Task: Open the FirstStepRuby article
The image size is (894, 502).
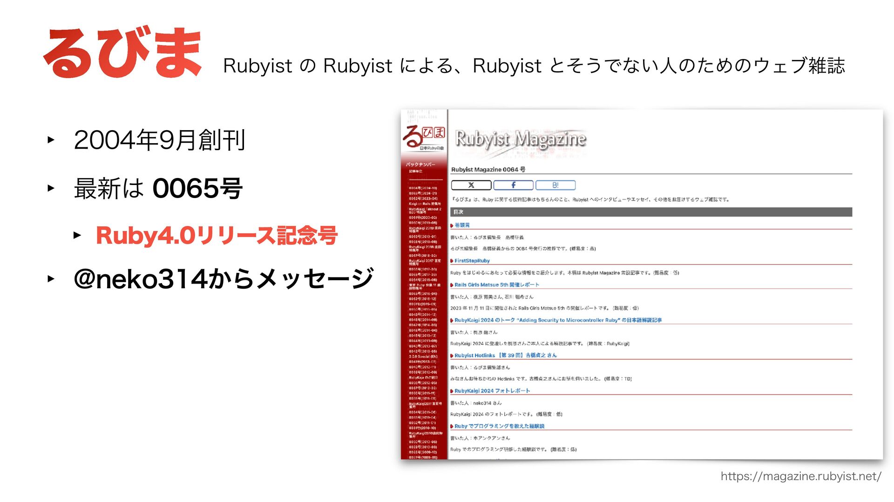Action: click(x=472, y=261)
